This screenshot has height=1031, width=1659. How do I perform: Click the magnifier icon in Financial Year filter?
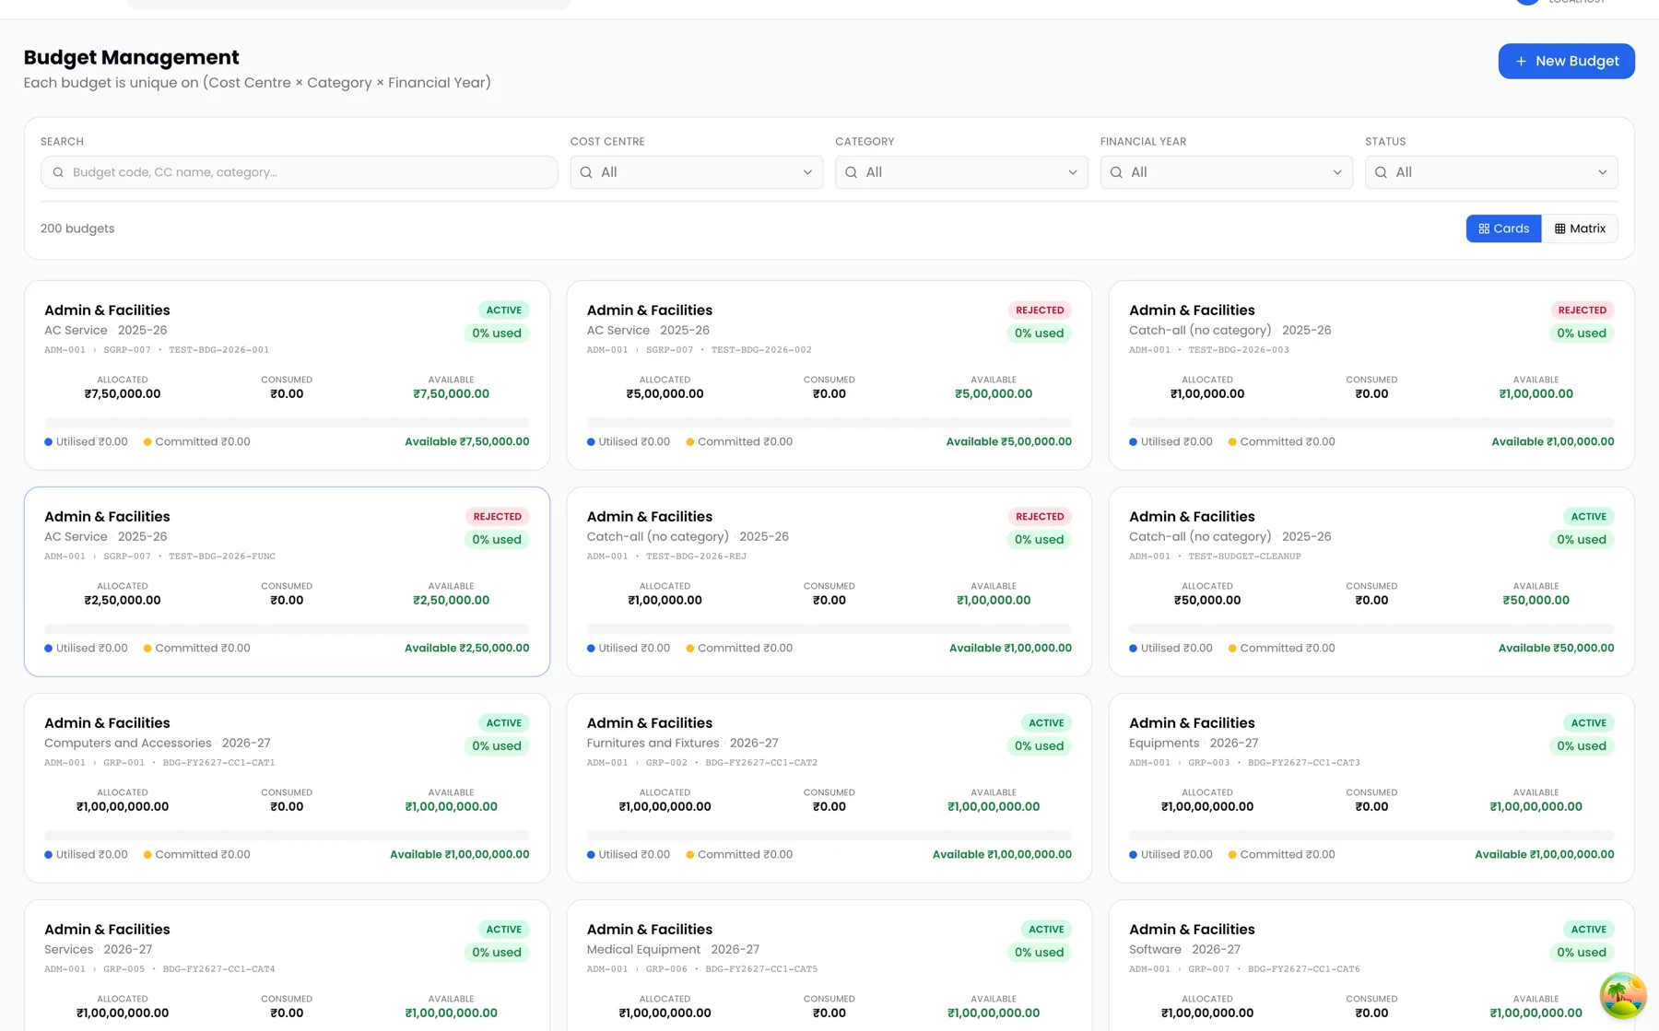coord(1116,172)
